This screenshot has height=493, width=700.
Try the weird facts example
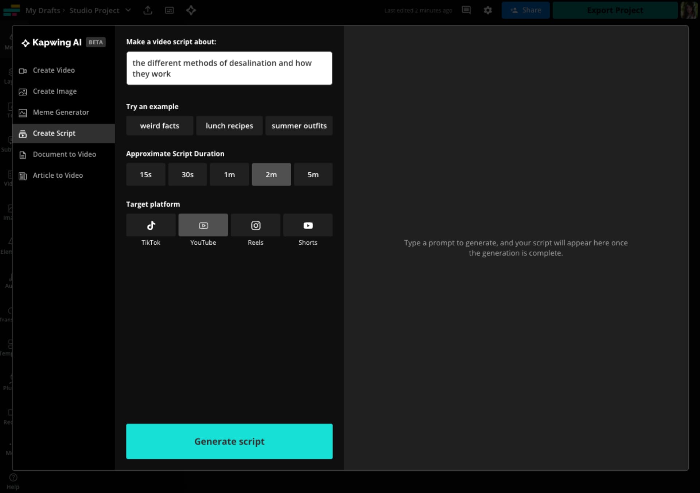[159, 126]
